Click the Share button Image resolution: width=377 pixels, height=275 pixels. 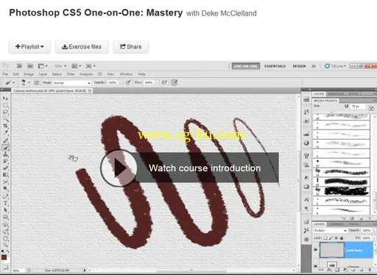click(x=130, y=47)
